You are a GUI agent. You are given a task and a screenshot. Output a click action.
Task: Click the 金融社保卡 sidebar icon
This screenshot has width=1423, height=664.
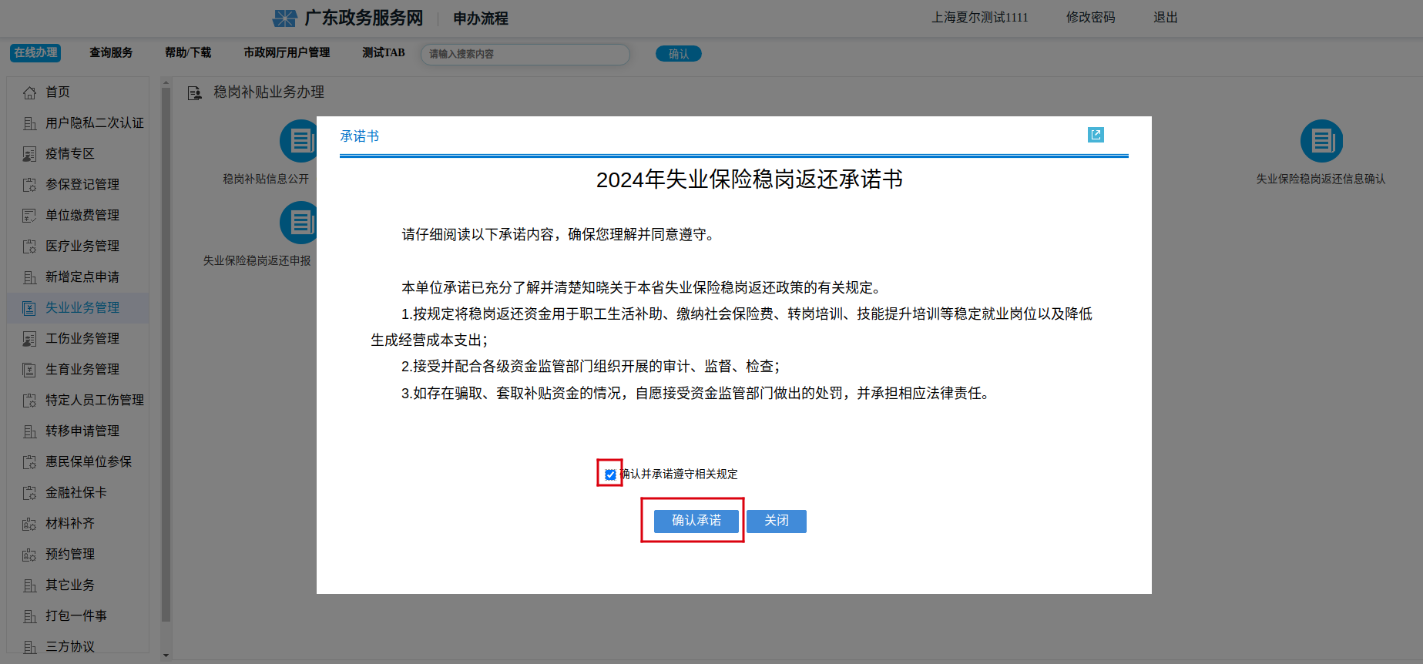click(x=29, y=493)
